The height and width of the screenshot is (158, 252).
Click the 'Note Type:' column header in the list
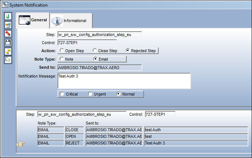tap(47, 123)
